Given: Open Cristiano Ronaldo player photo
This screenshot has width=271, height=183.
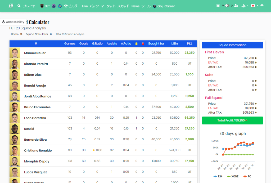Looking at the screenshot, I should tap(15, 150).
